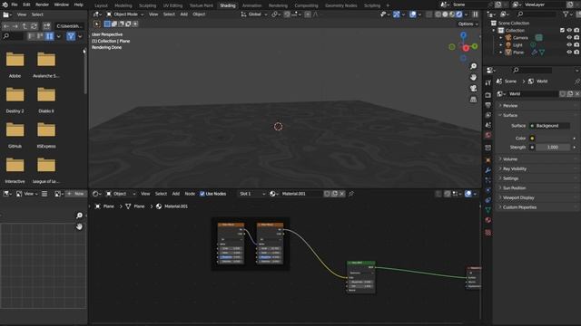Click the New image button in image editor
The width and height of the screenshot is (581, 326).
[x=76, y=194]
